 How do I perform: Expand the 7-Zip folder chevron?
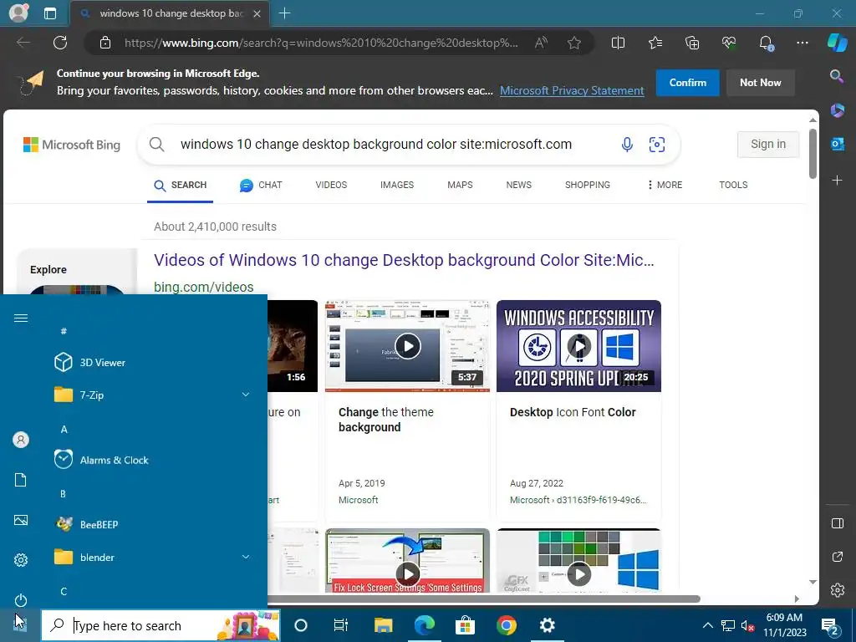246,395
